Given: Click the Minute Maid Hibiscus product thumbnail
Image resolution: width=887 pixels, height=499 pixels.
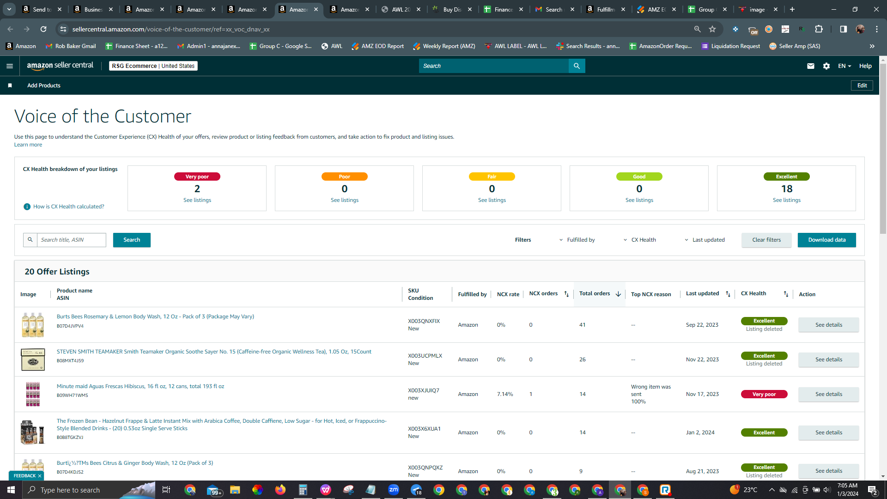Looking at the screenshot, I should coord(33,394).
